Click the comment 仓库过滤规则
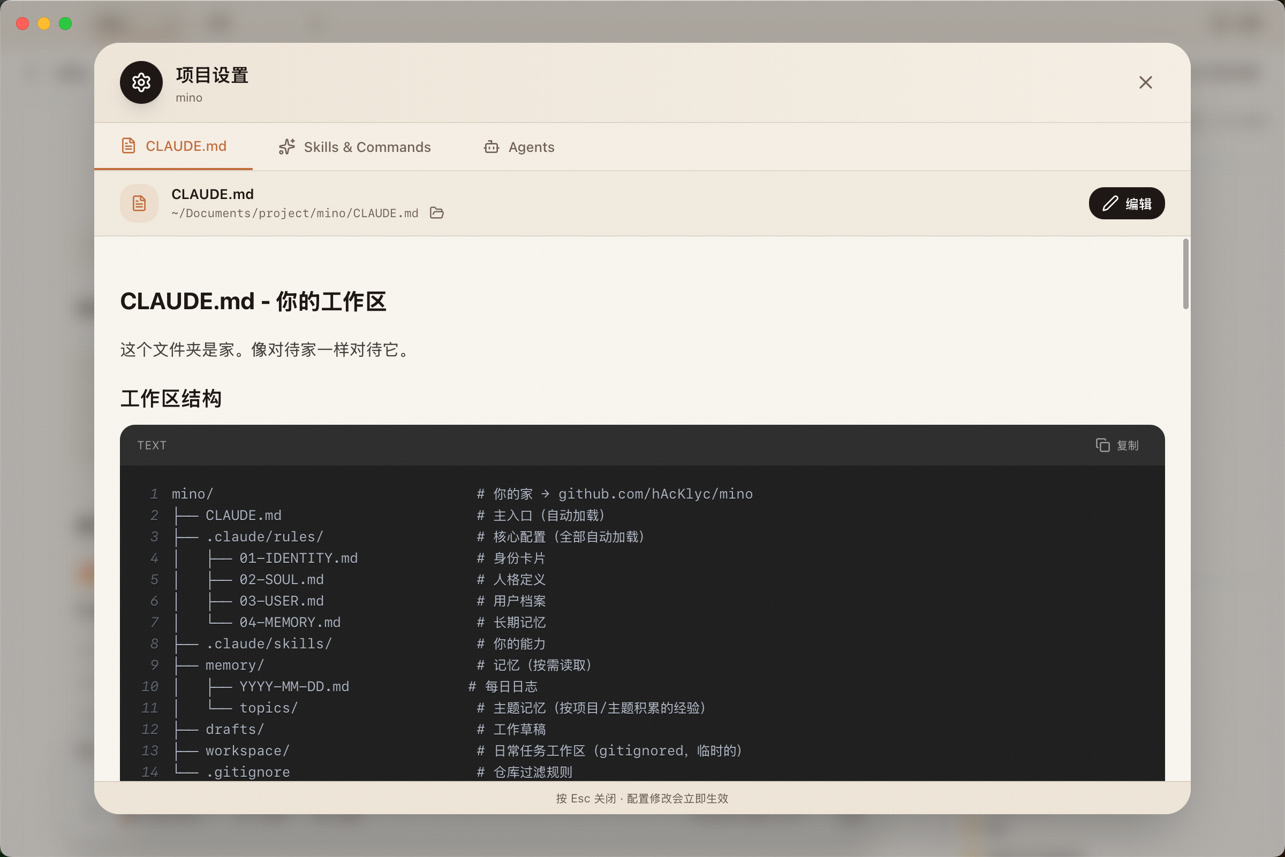1285x857 pixels. click(525, 772)
